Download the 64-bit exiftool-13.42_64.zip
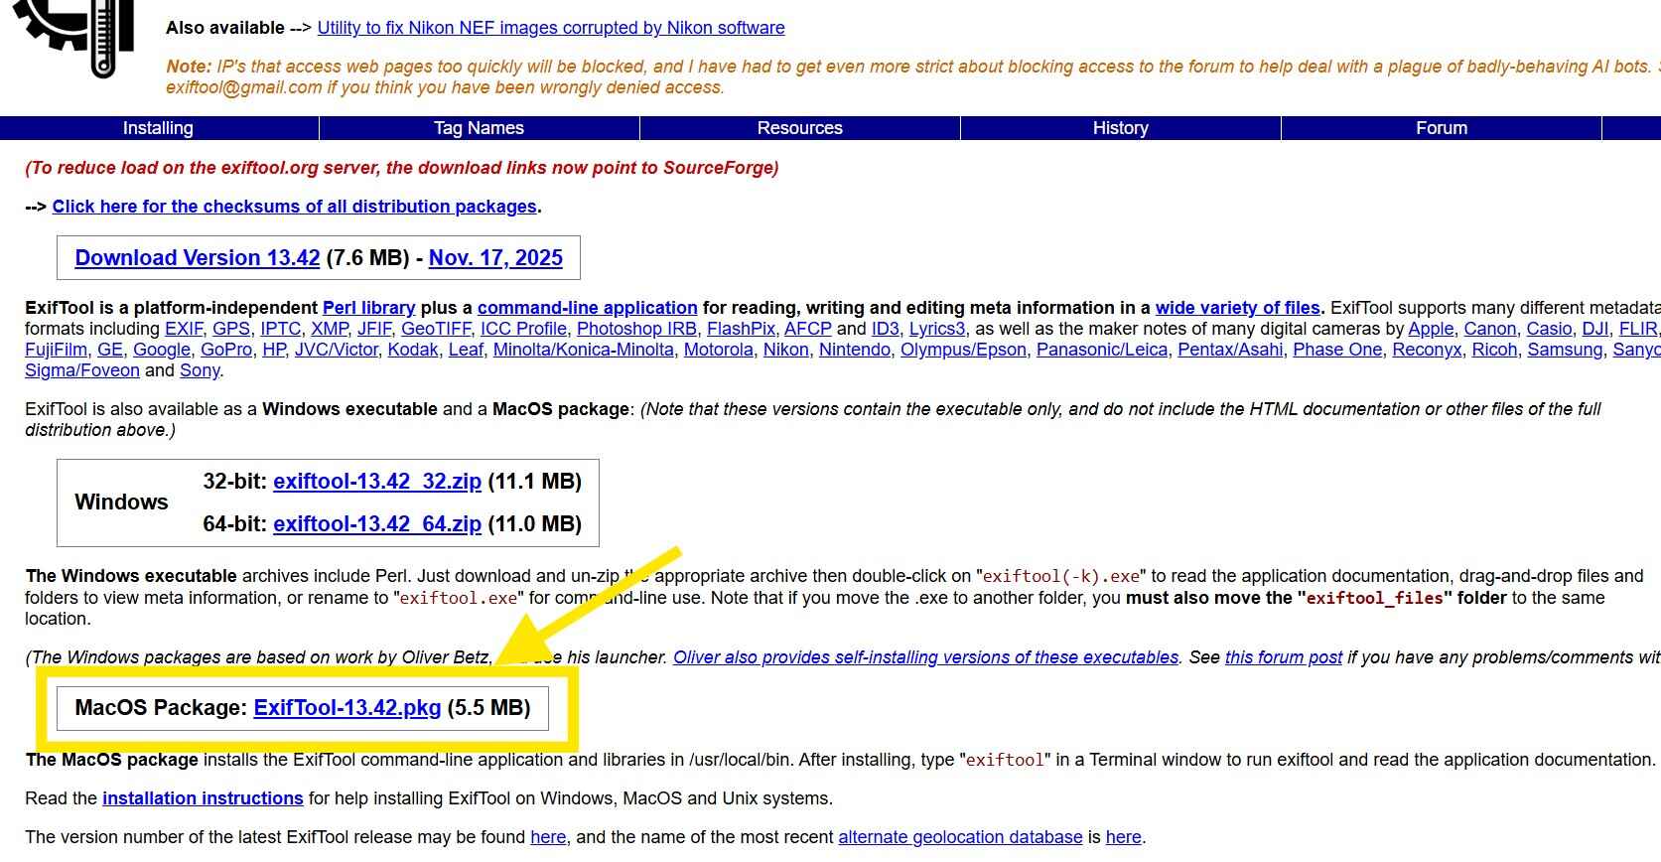Viewport: 1661px width, 862px height. click(x=377, y=524)
